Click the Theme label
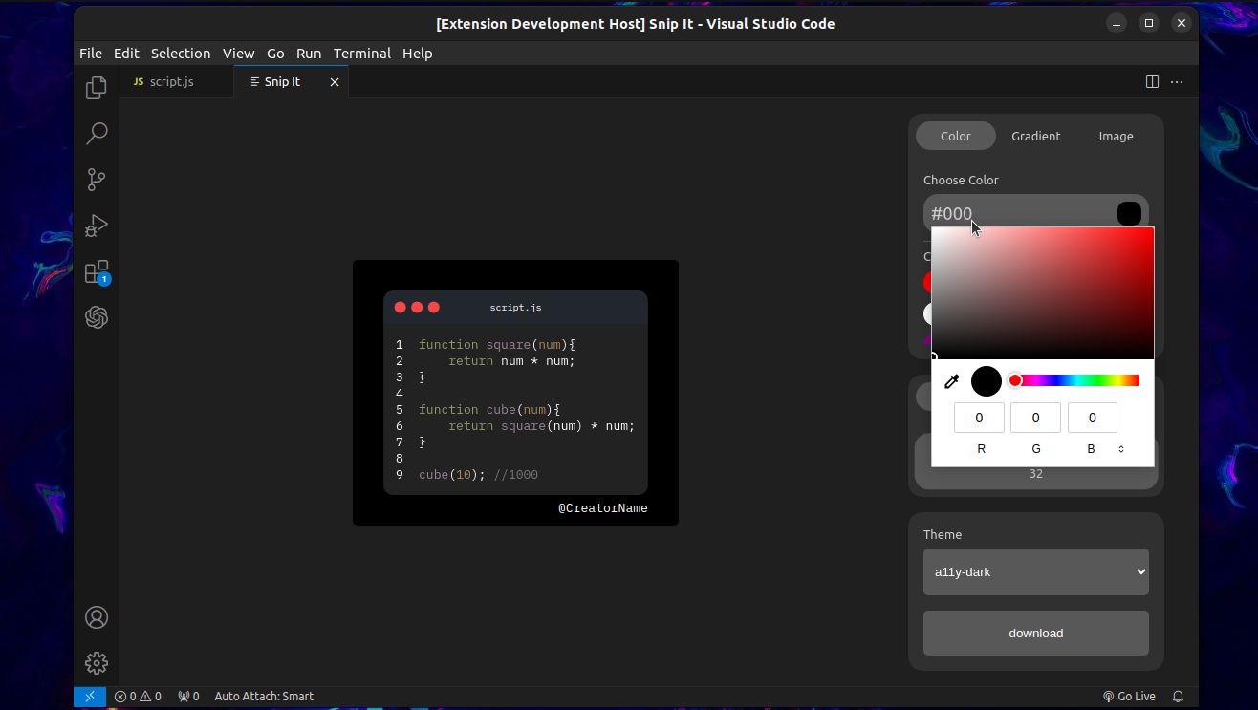This screenshot has height=710, width=1258. tap(943, 534)
